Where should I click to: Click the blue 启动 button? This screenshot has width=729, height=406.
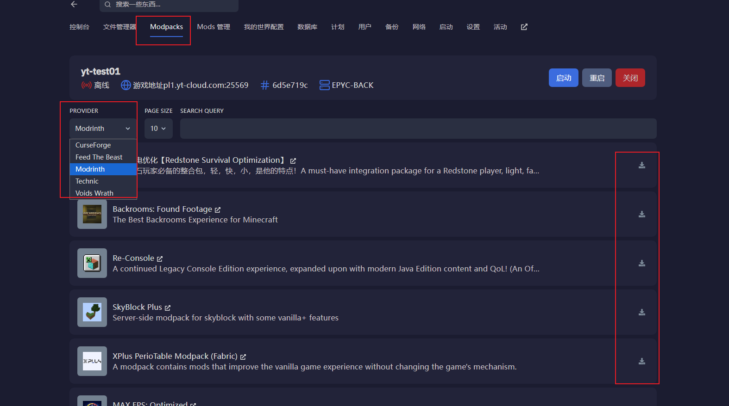[564, 78]
